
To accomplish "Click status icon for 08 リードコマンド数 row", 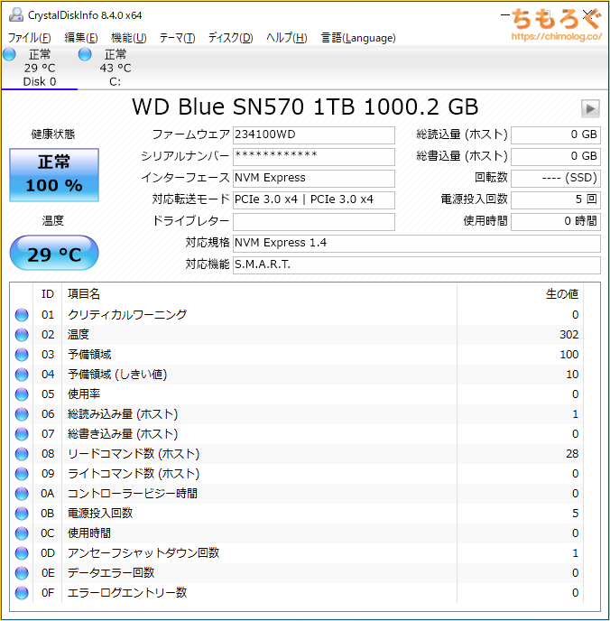I will (x=22, y=454).
